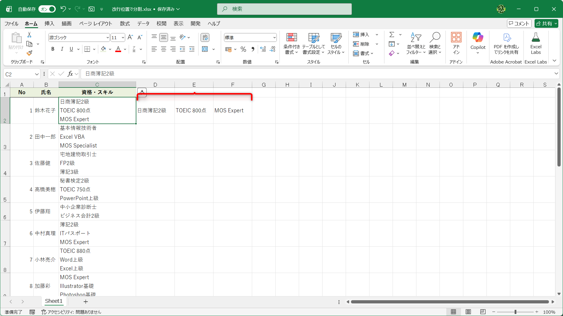Toggle Bold formatting
The width and height of the screenshot is (563, 316).
(x=53, y=49)
